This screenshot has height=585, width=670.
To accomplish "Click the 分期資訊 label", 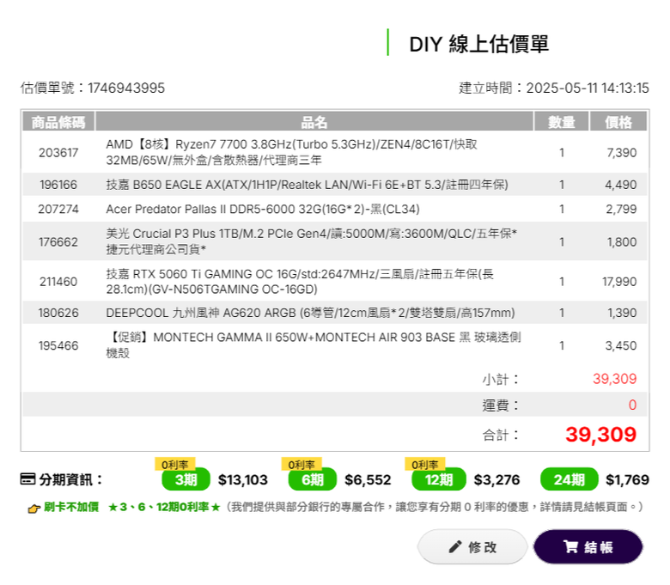I will pyautogui.click(x=71, y=479).
